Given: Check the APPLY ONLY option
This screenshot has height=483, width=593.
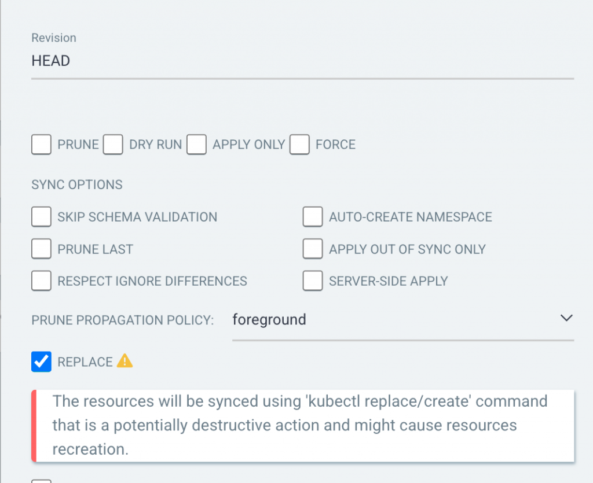Looking at the screenshot, I should (x=196, y=145).
